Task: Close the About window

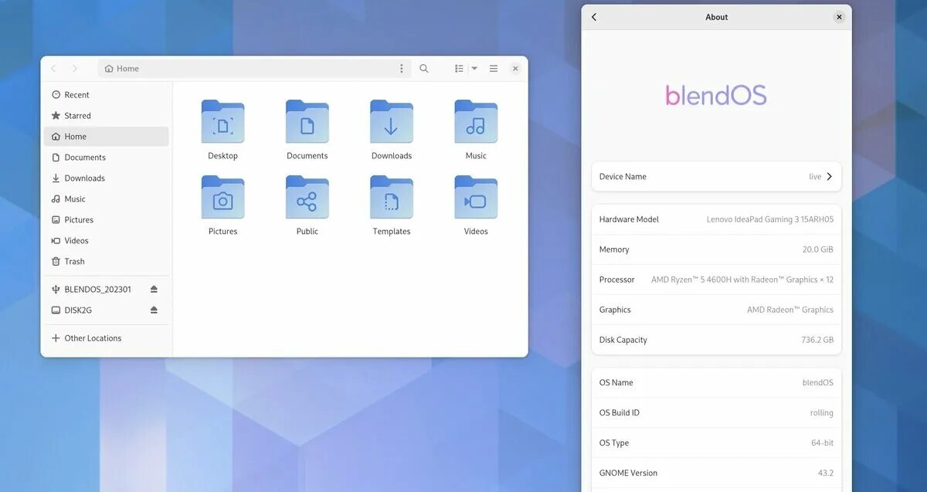Action: 839,17
